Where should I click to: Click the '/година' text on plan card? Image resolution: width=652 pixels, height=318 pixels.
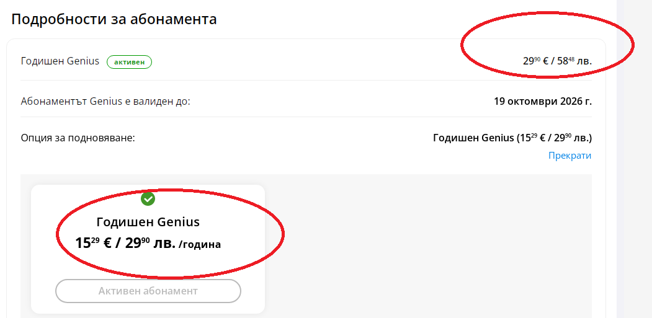pyautogui.click(x=200, y=244)
